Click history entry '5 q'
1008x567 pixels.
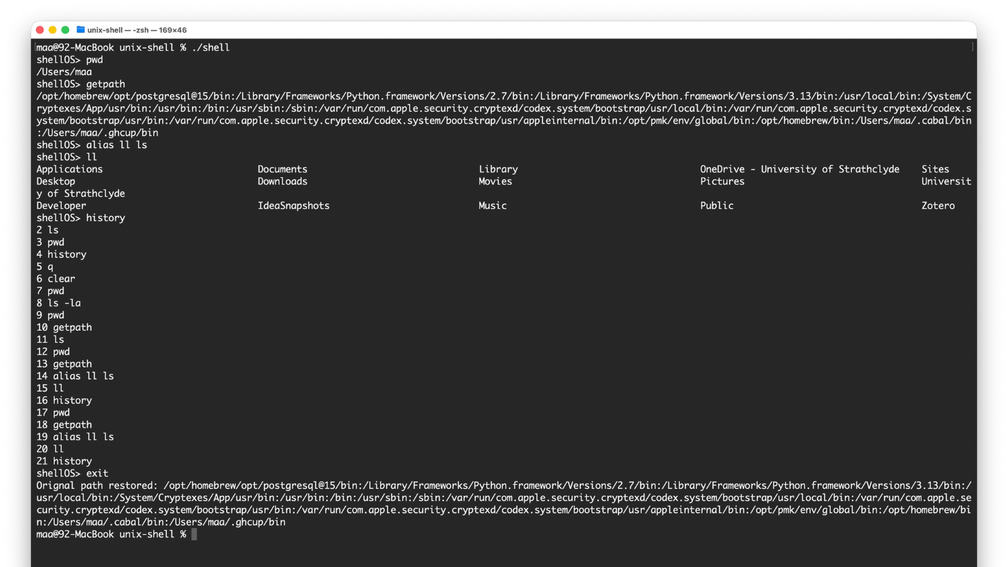click(45, 266)
